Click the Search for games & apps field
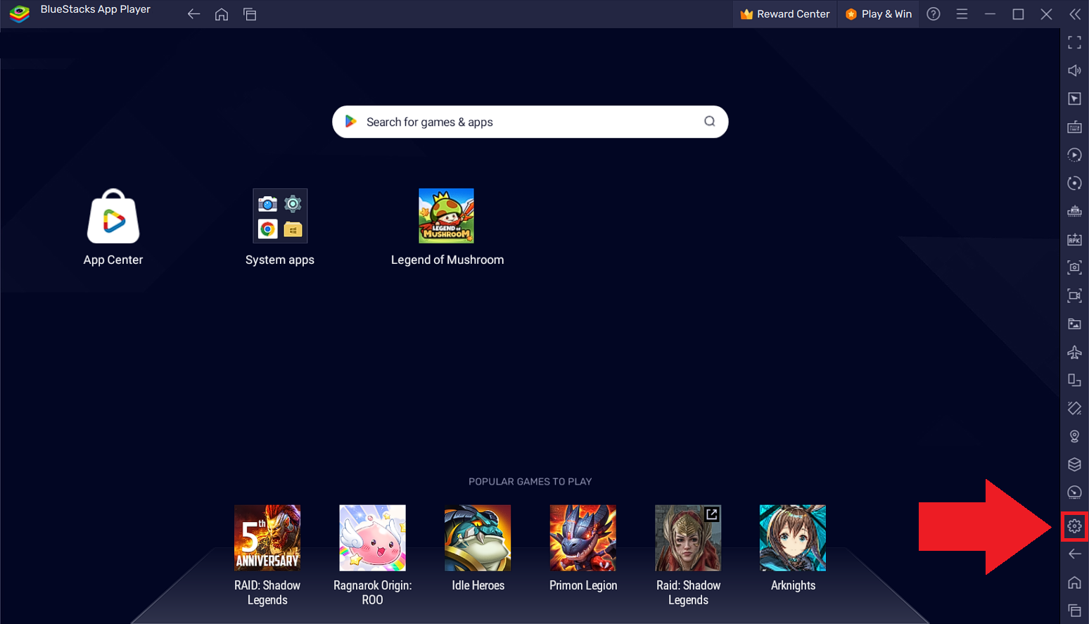The height and width of the screenshot is (624, 1089). (x=530, y=122)
